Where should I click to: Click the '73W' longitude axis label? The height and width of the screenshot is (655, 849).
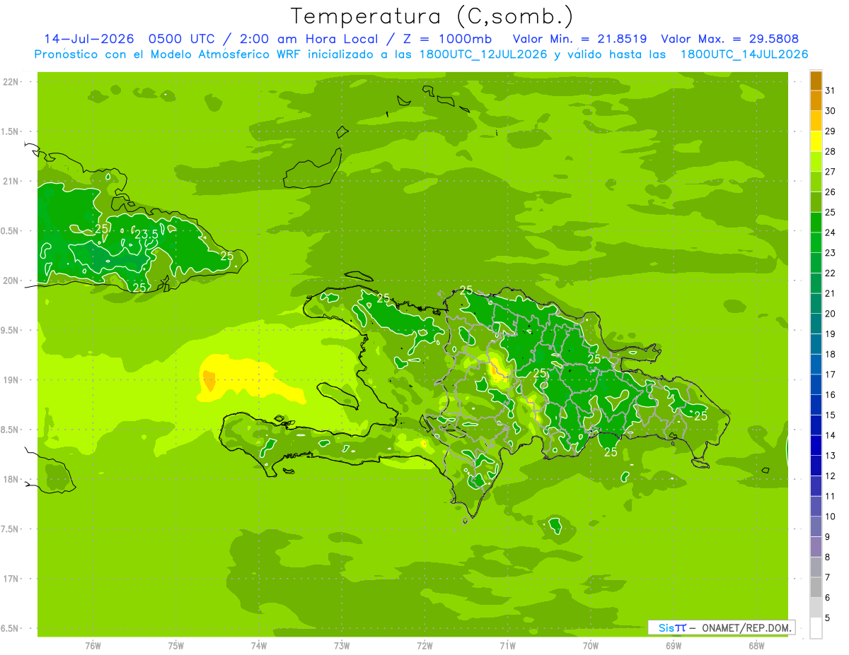point(342,646)
